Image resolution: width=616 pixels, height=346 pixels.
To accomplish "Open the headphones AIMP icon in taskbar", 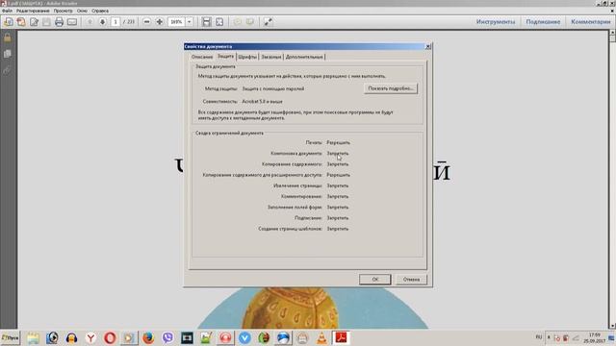I will (71, 337).
